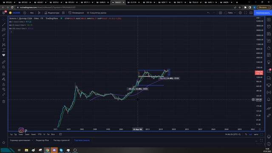Viewport: 272px width, 153px height.
Task: Open the monthly timeframe interval dropdown
Action: (x=32, y=13)
